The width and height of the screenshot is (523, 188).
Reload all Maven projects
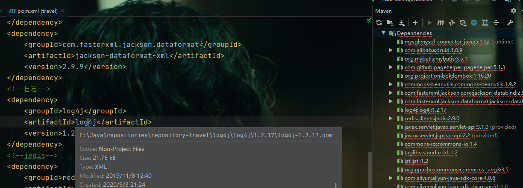[x=379, y=23]
